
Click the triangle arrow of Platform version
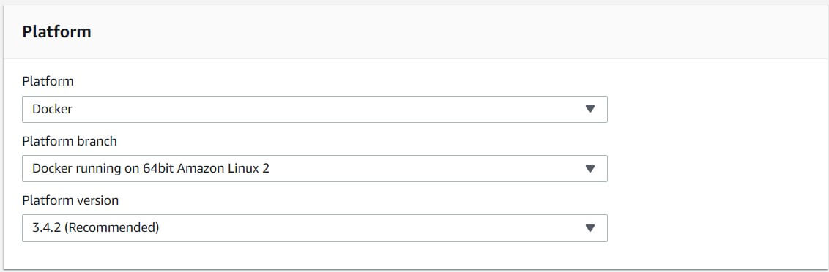(x=590, y=228)
